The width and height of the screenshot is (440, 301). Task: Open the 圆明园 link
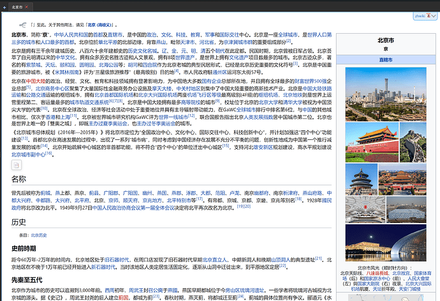coord(87,65)
